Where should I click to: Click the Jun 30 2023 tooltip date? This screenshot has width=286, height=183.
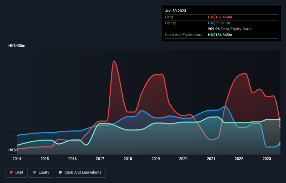pos(176,11)
